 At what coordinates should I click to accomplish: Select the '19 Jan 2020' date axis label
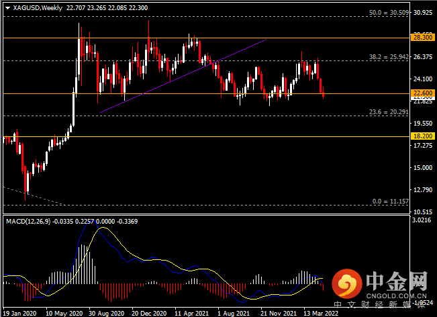[x=19, y=314]
